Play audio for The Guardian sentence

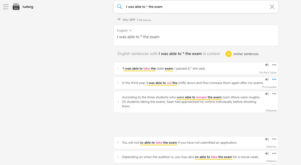point(267,79)
